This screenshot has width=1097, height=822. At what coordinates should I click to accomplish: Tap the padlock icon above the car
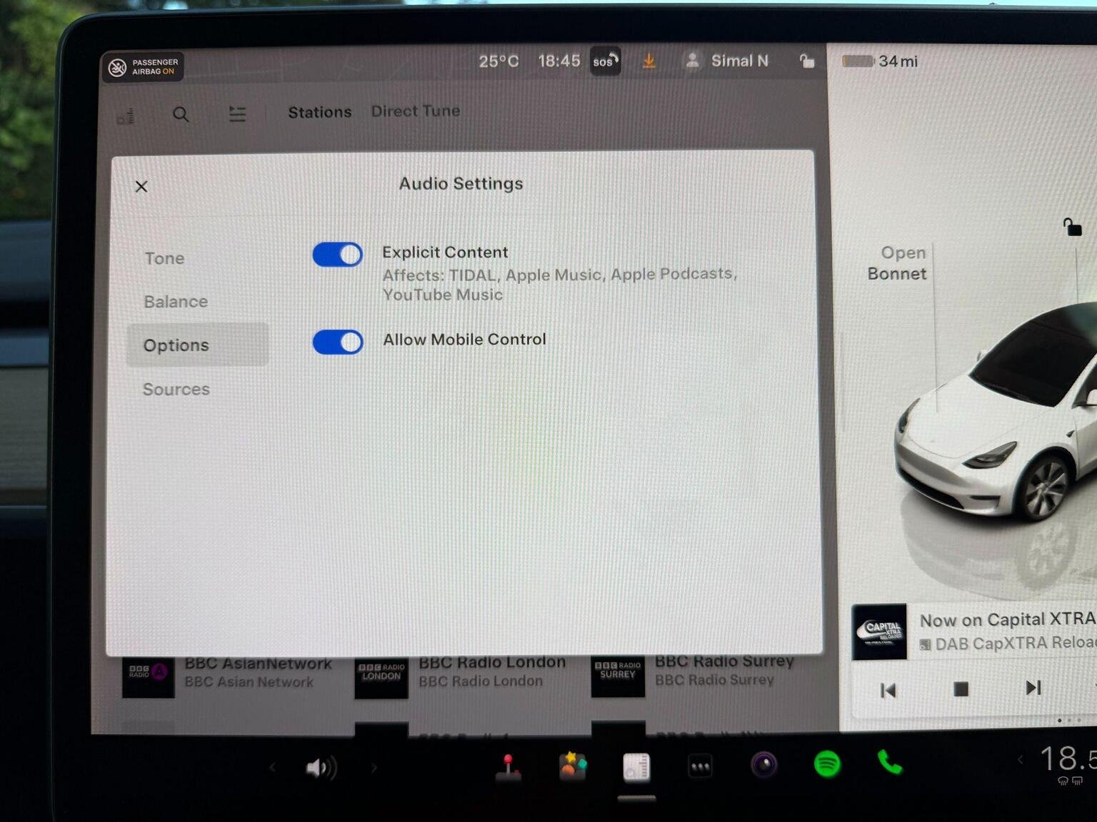[1071, 228]
